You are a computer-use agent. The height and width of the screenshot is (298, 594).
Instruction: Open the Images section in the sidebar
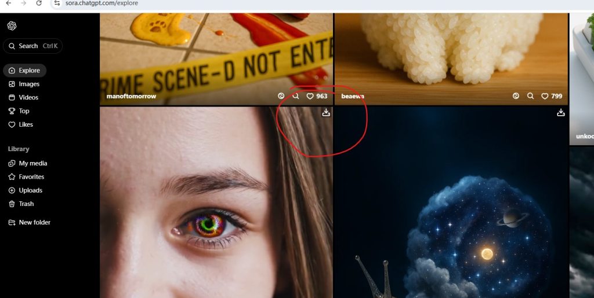click(29, 84)
